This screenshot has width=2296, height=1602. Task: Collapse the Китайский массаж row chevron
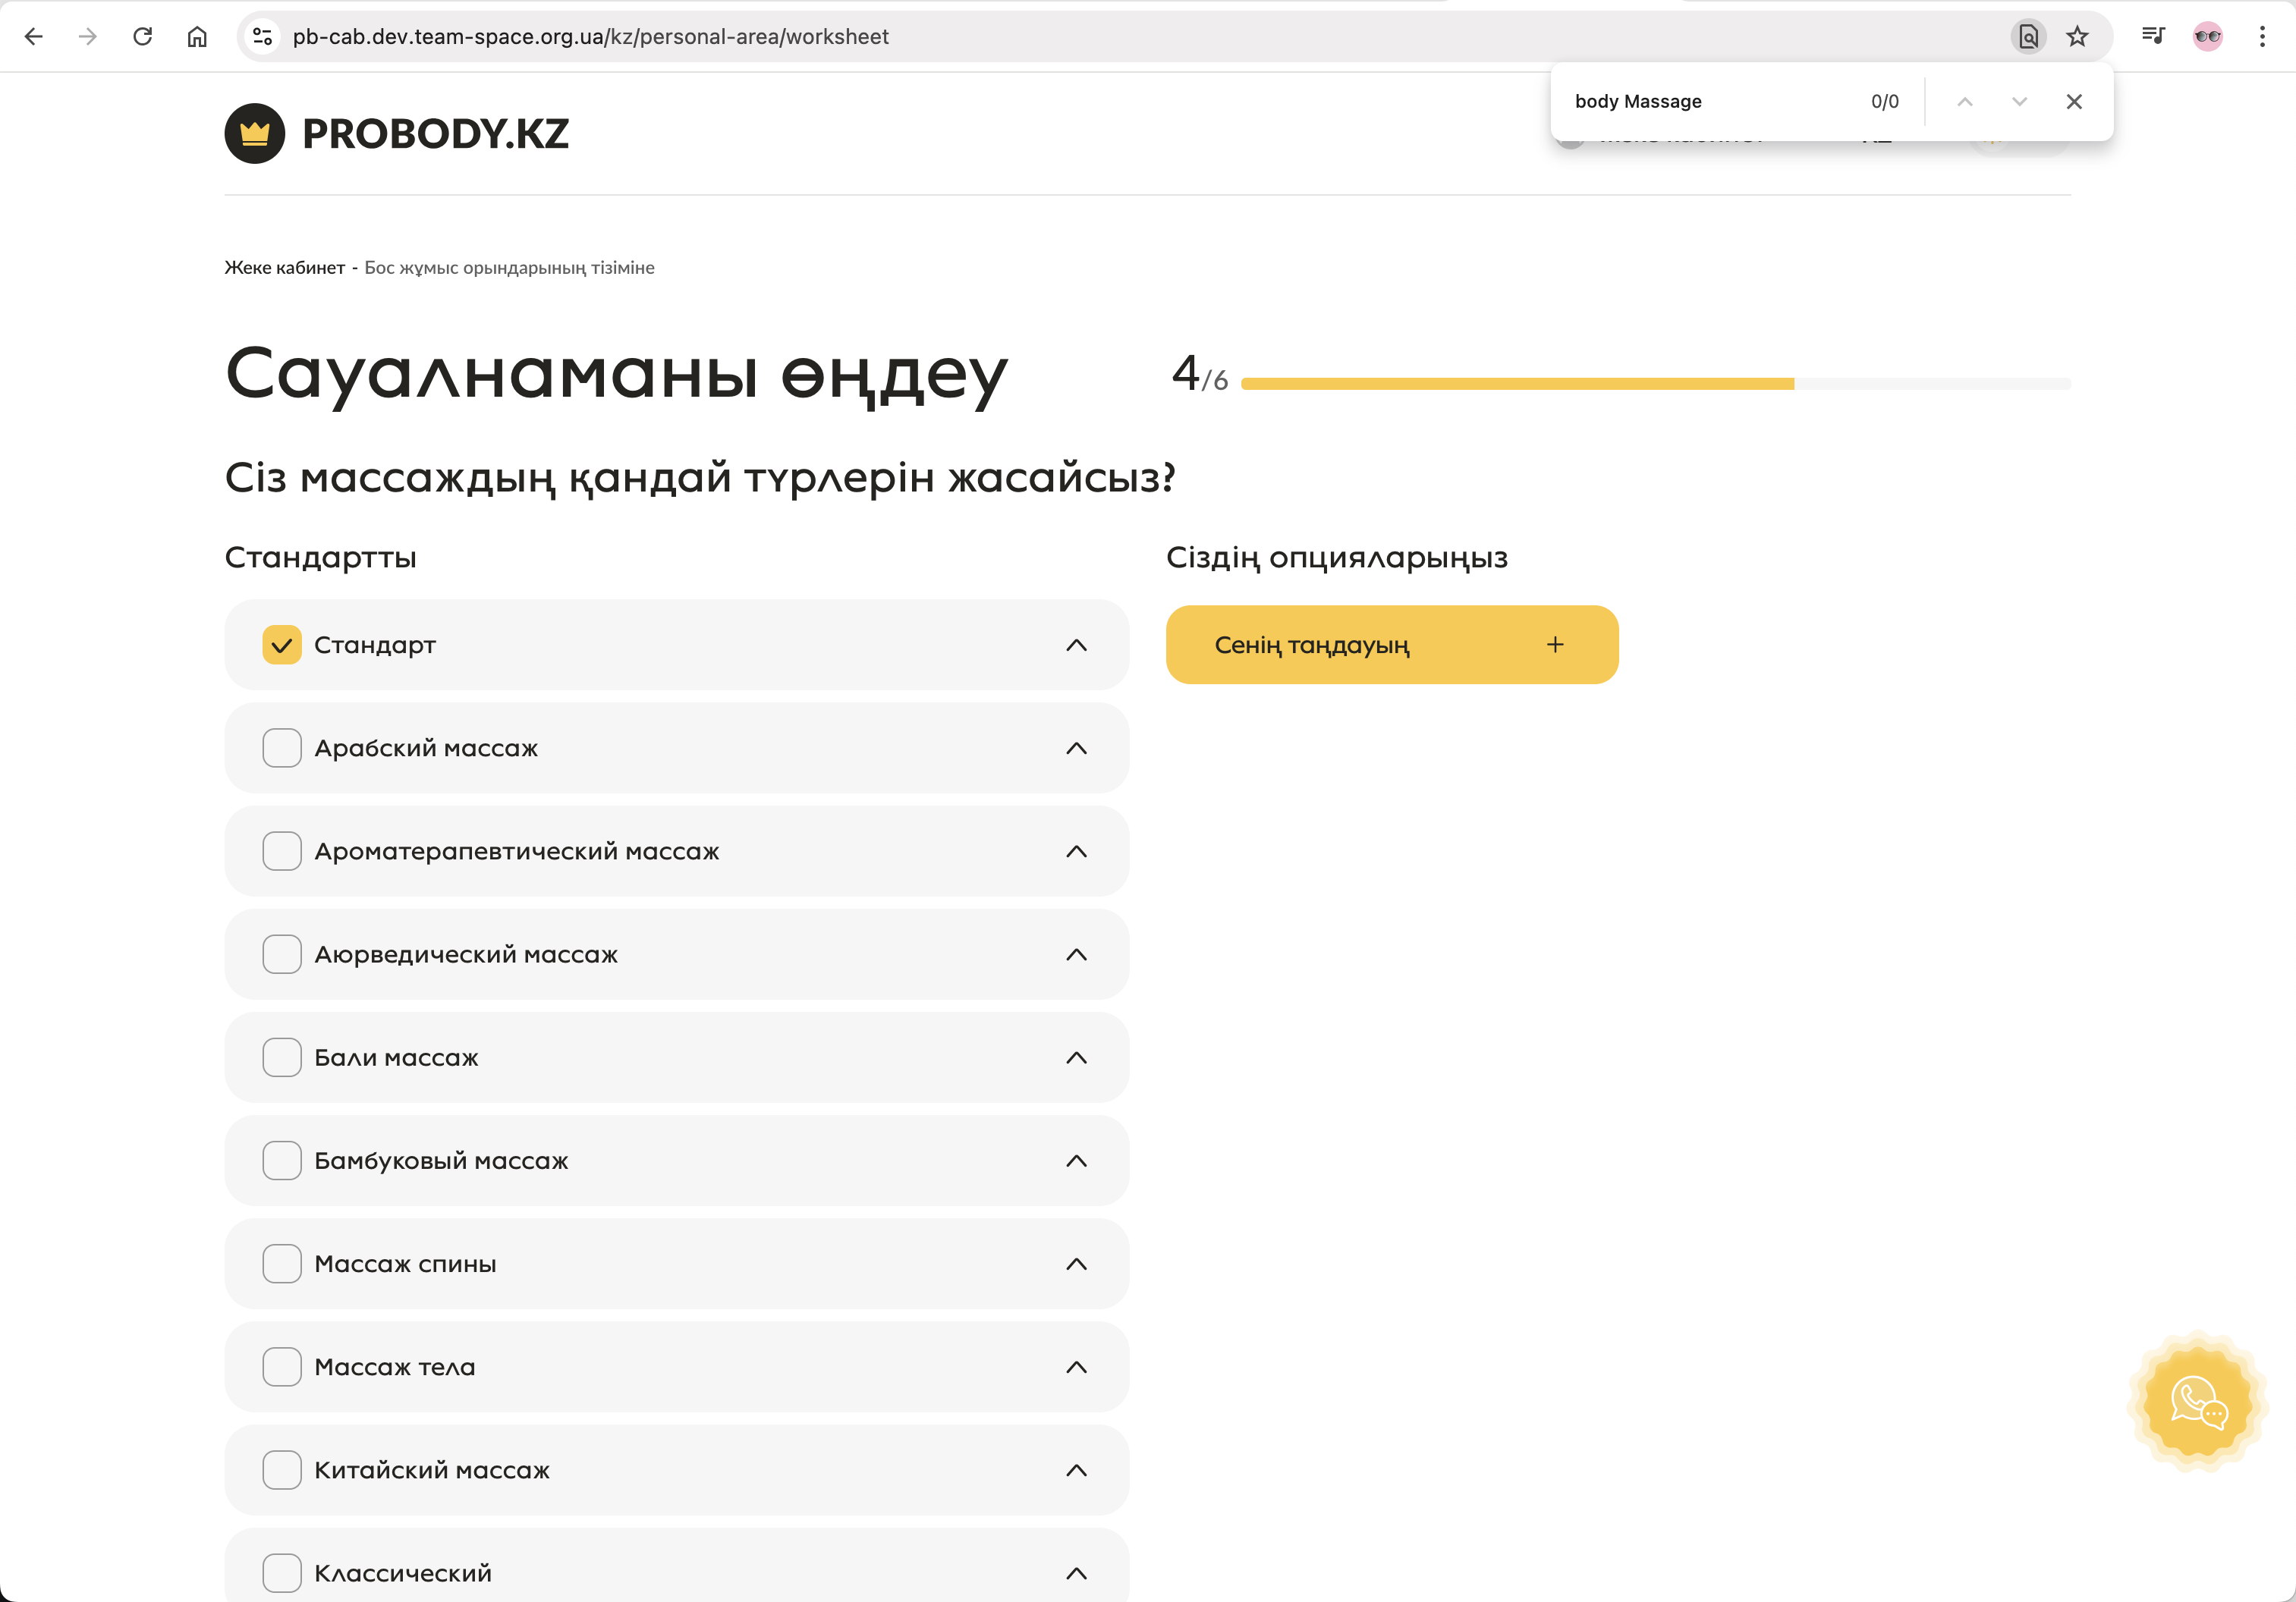coord(1076,1470)
